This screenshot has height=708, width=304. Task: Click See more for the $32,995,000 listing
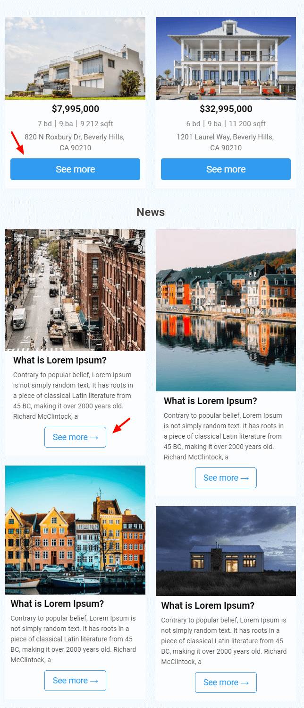pyautogui.click(x=226, y=169)
